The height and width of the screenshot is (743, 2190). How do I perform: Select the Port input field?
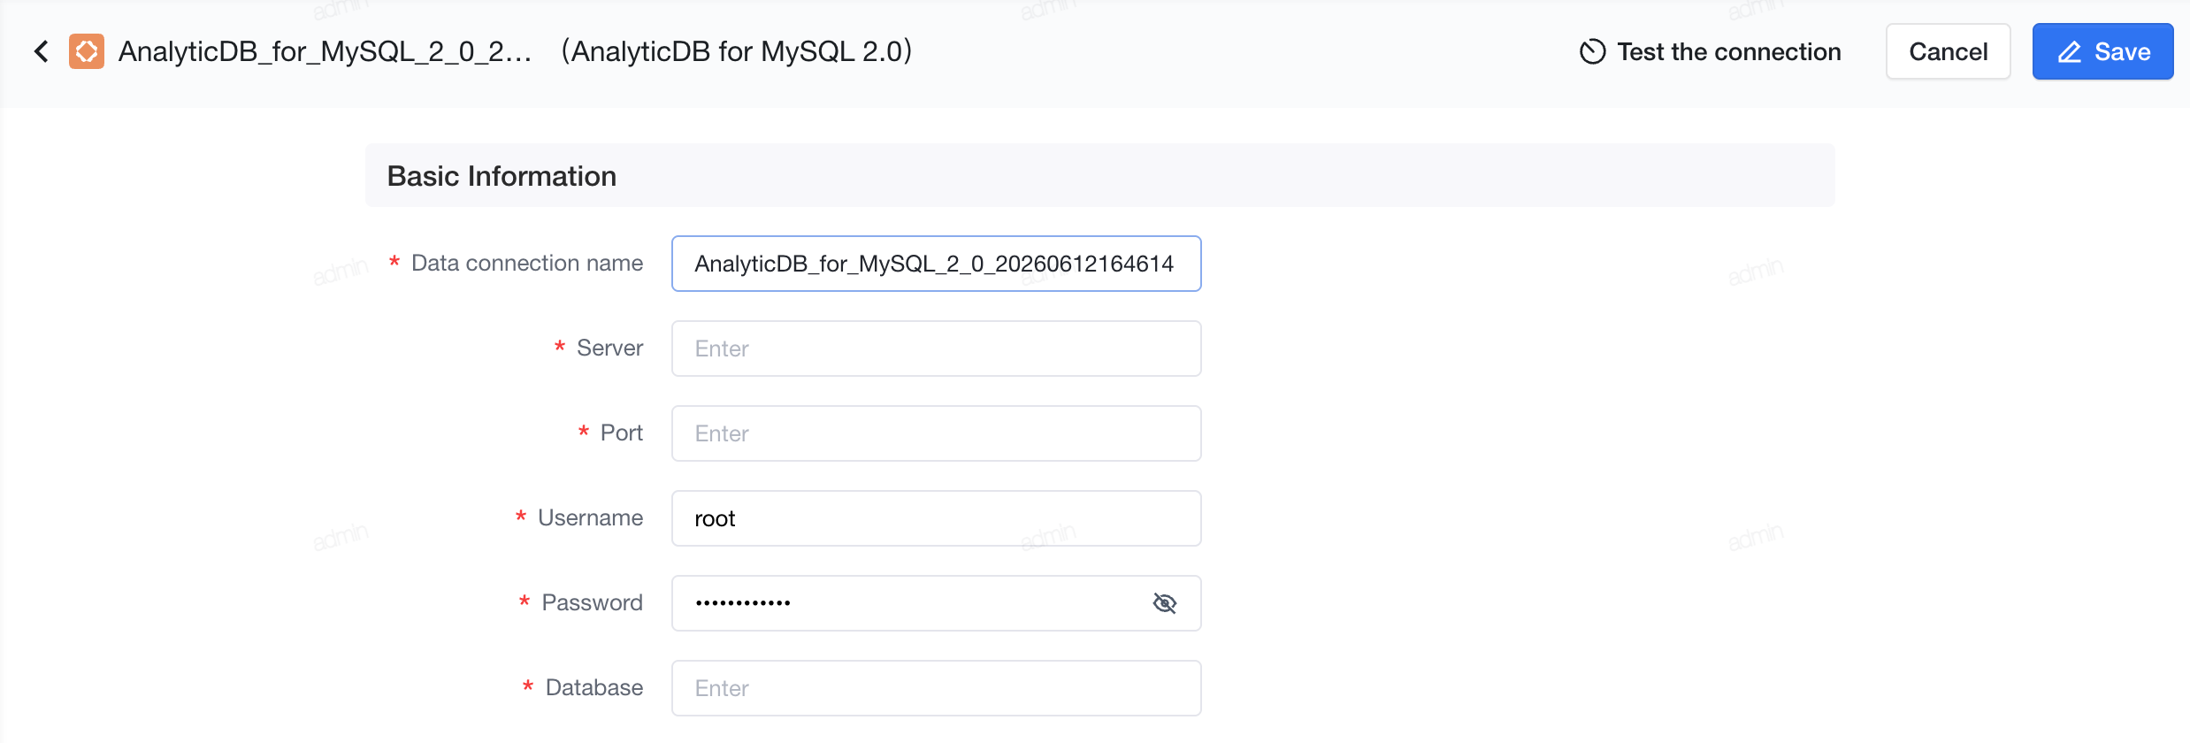pyautogui.click(x=936, y=433)
